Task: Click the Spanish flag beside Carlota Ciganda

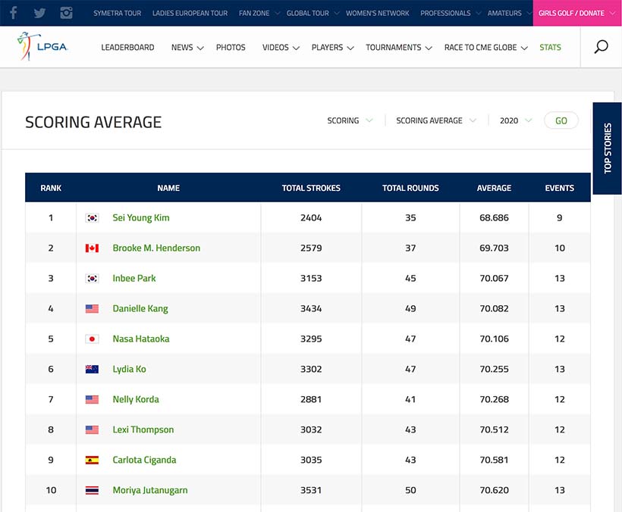Action: [93, 460]
